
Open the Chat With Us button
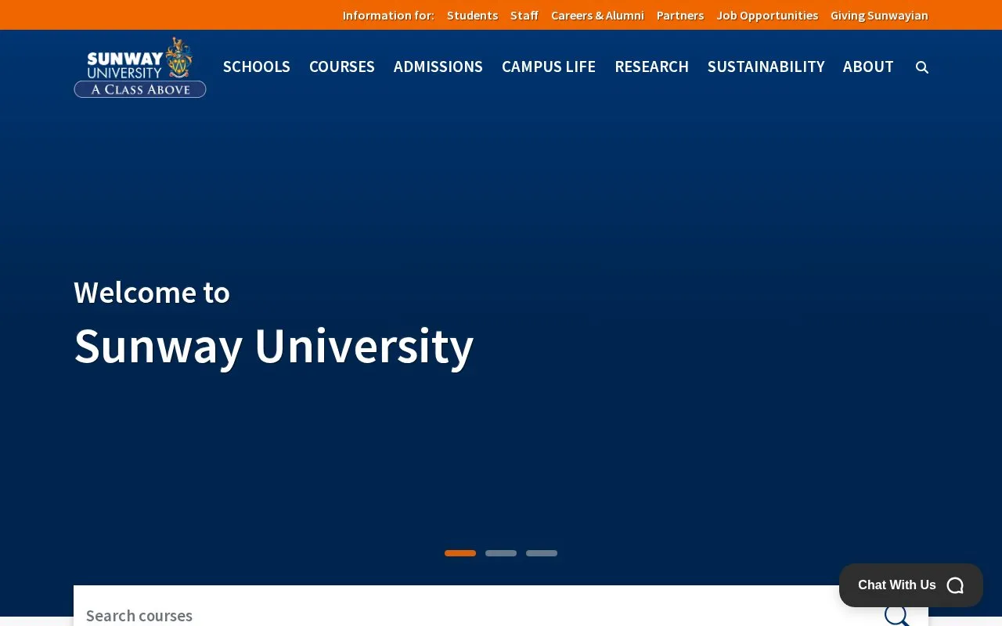(911, 585)
